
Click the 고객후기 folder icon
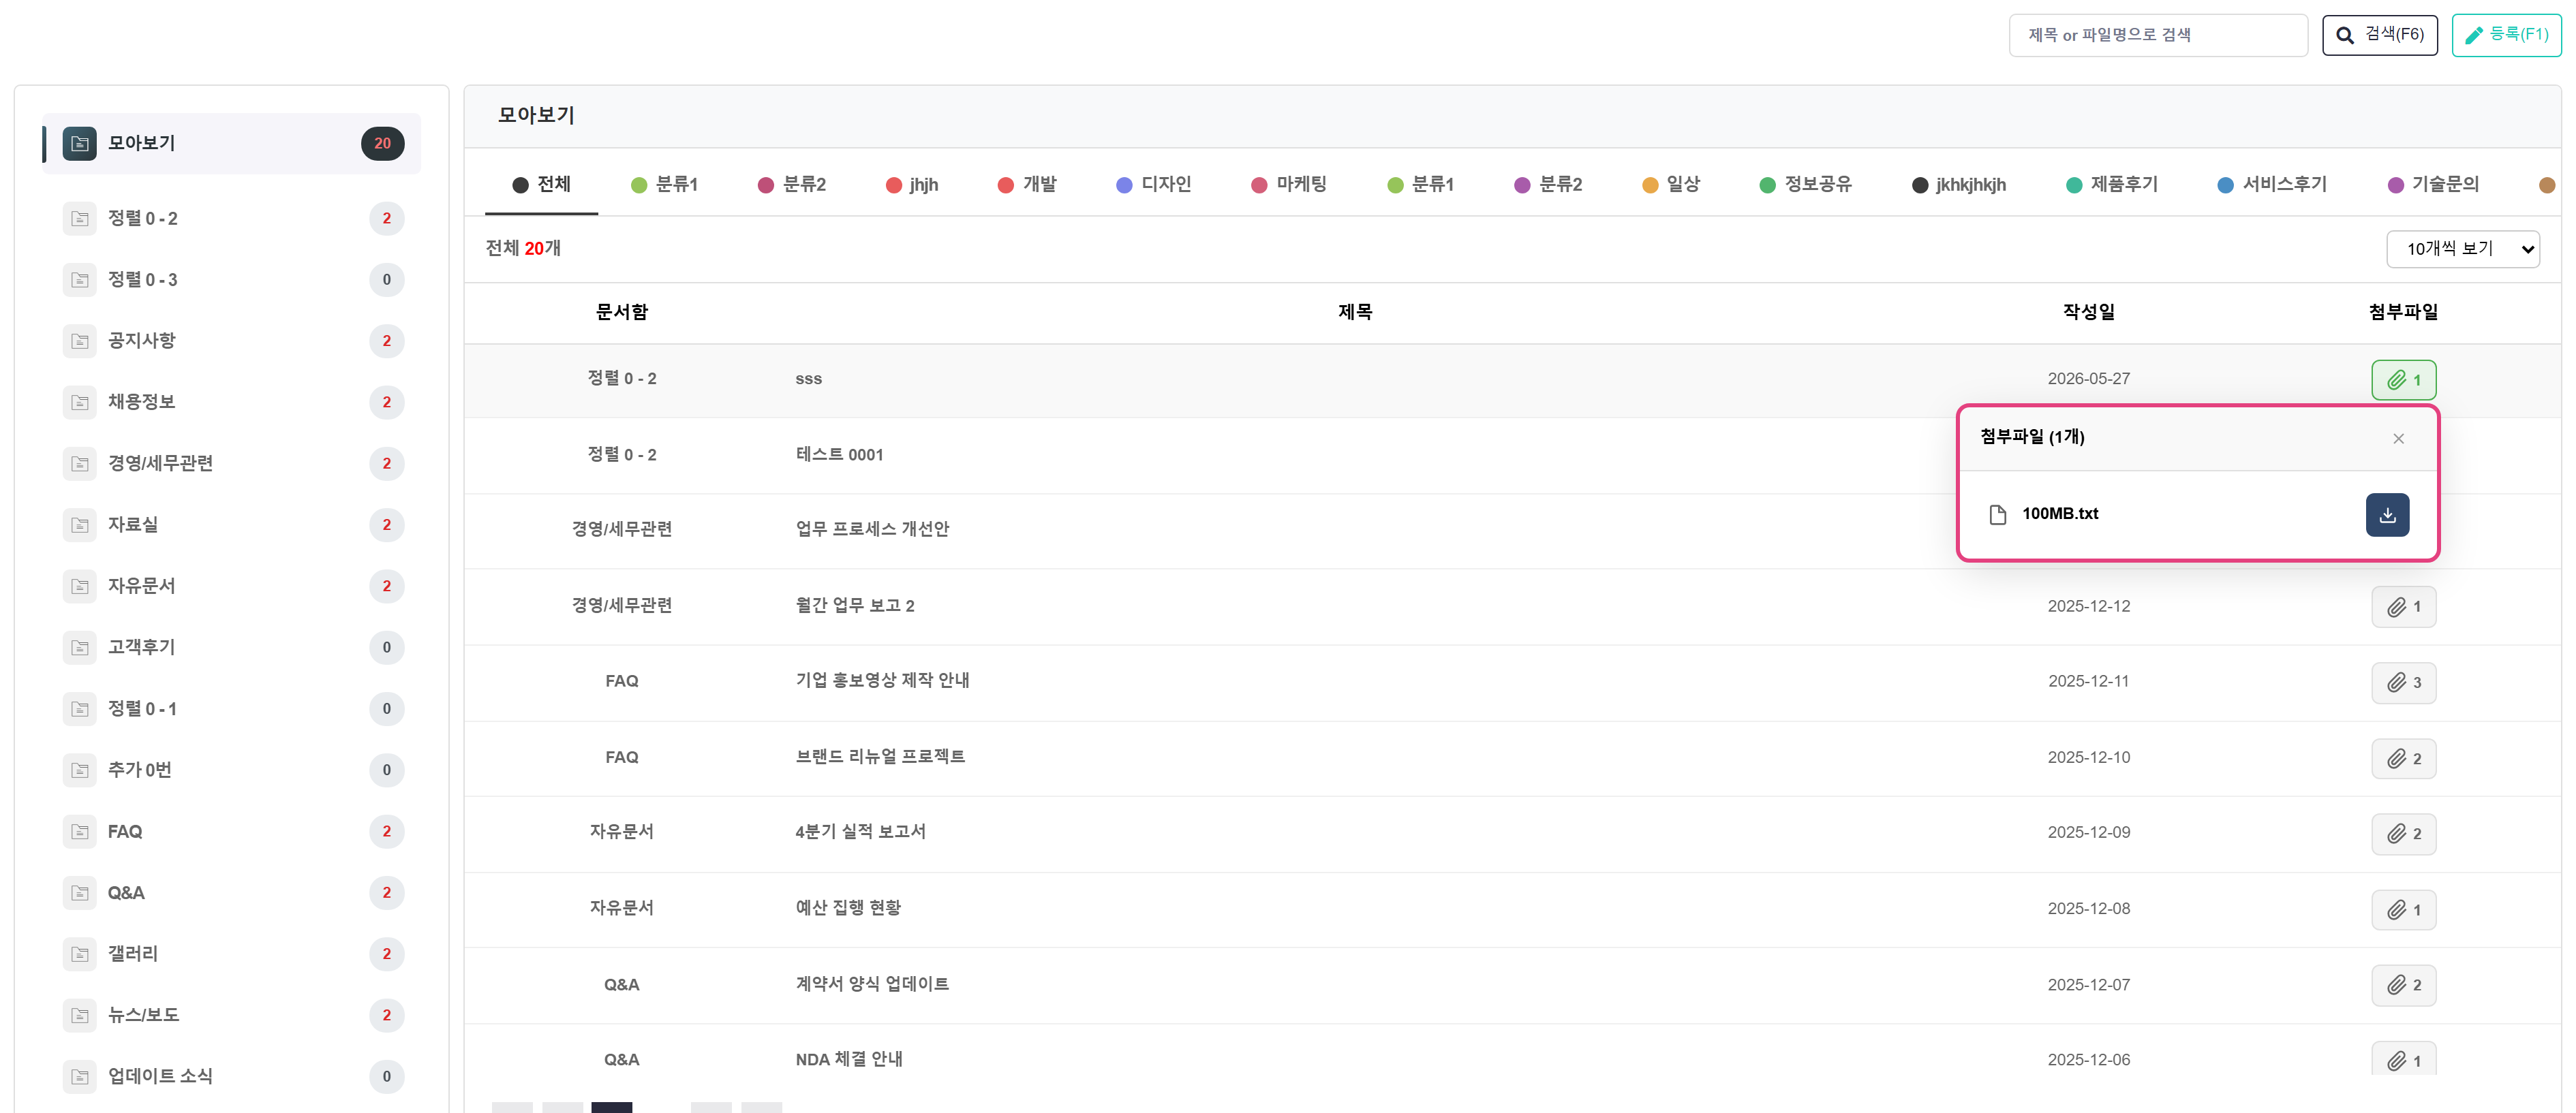(x=80, y=647)
